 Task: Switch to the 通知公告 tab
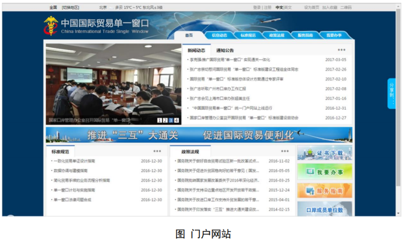point(225,50)
